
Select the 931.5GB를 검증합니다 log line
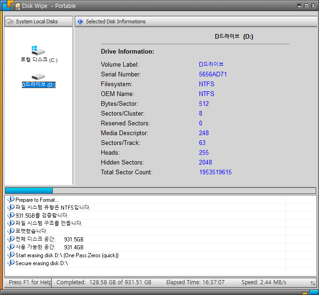tap(42, 215)
